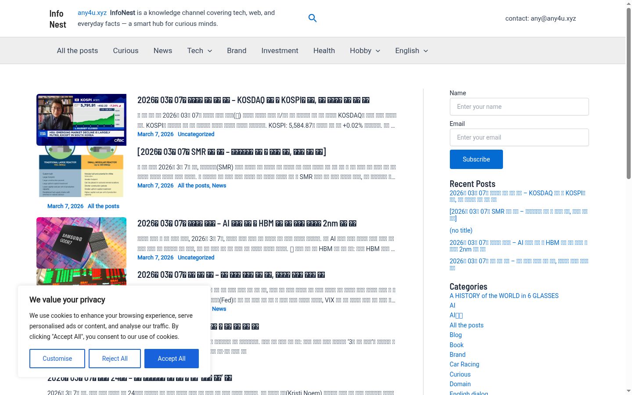Select the Tech navigation menu item
Screen dimensions: 632x395
click(x=195, y=50)
